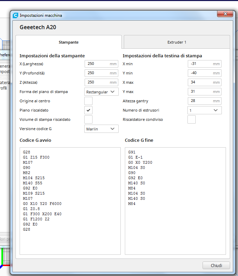The height and width of the screenshot is (276, 238).
Task: Toggle the Riscaldatore condiviso checkbox
Action: click(x=192, y=119)
